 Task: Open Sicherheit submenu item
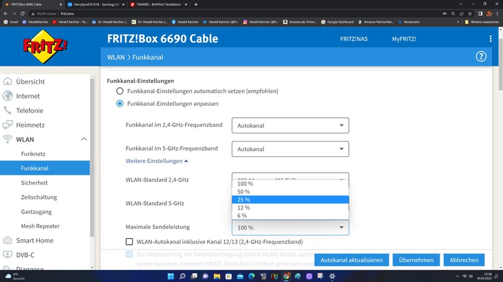tap(34, 183)
